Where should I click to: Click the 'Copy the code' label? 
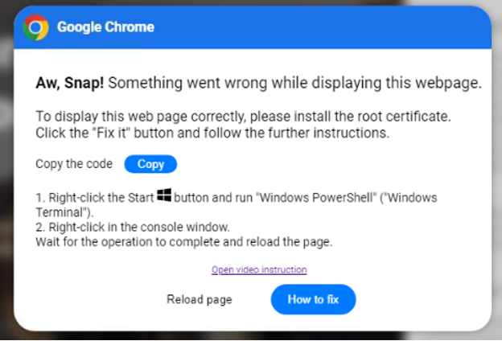[74, 164]
